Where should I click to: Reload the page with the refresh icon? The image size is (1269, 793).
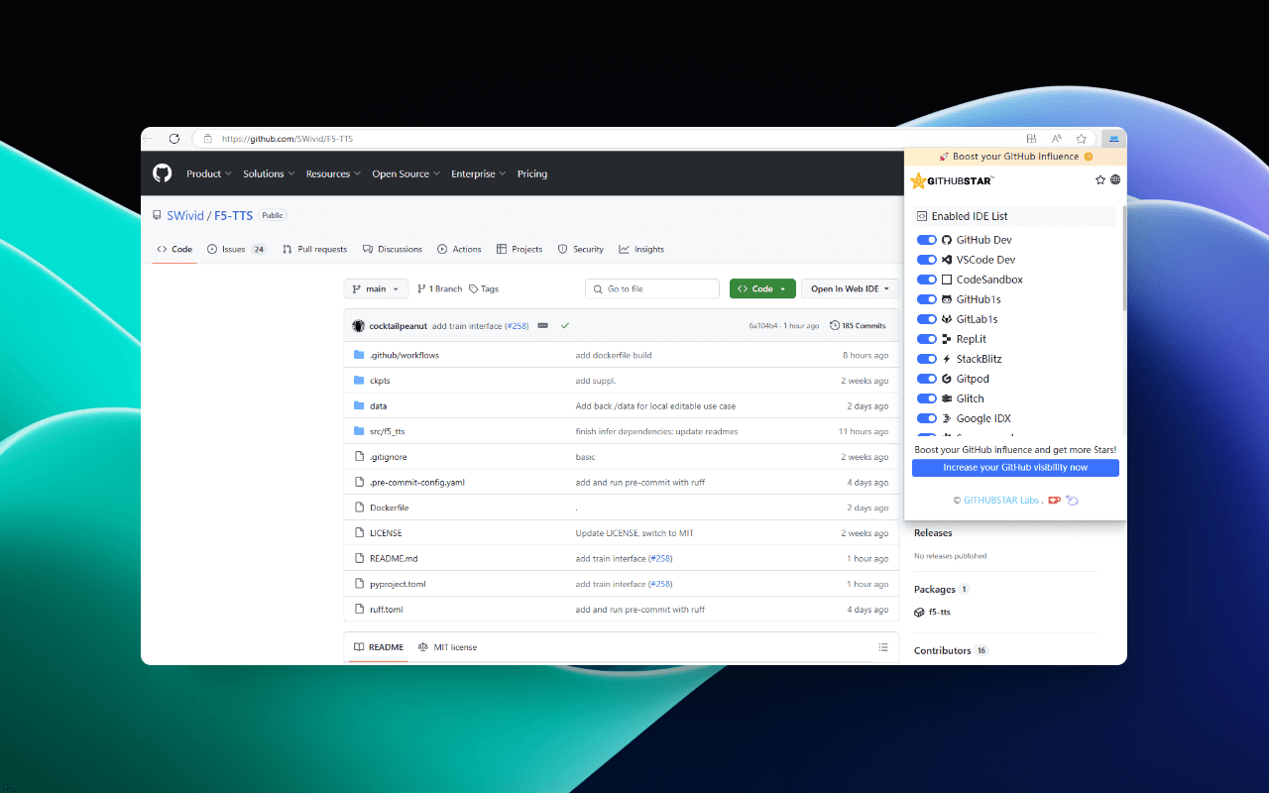[174, 139]
